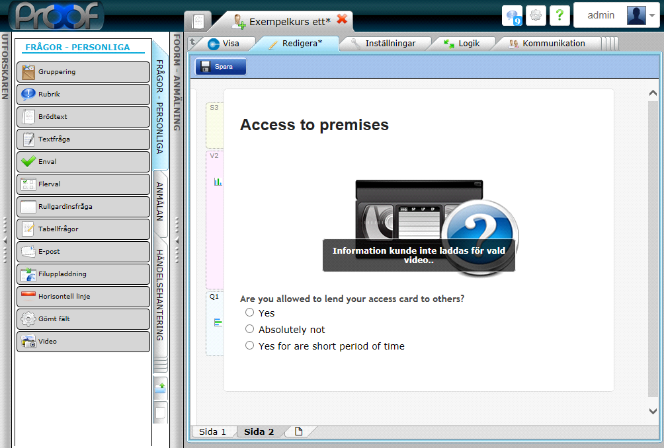Click the Spara save button

coord(221,66)
